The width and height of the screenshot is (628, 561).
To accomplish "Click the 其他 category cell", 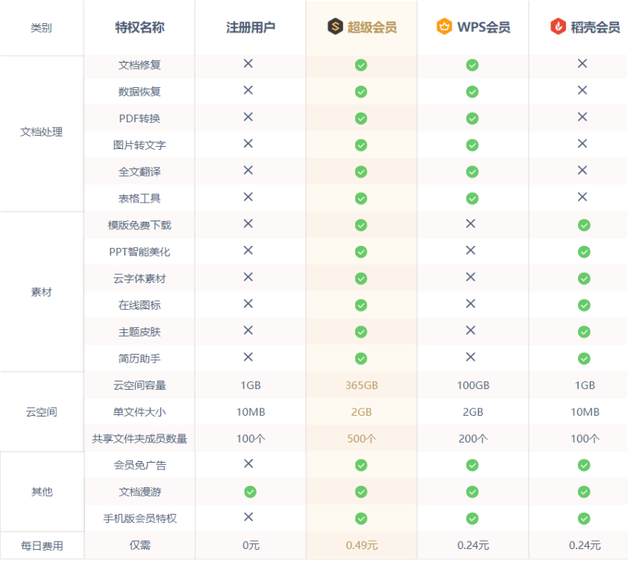I will (42, 492).
